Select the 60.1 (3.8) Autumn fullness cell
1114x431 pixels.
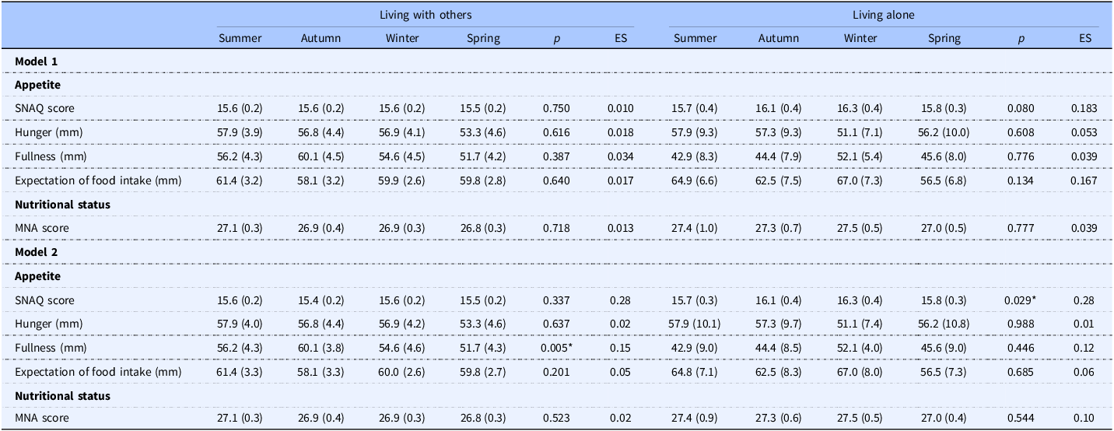coord(321,348)
